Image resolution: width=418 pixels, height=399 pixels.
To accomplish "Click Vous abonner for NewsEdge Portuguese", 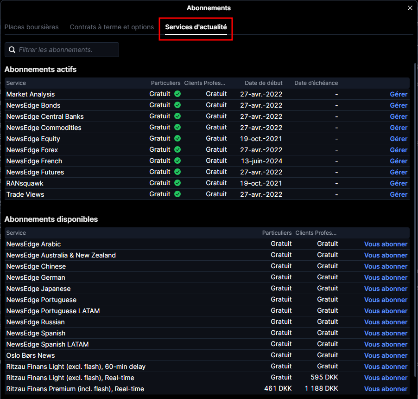I will pyautogui.click(x=386, y=300).
